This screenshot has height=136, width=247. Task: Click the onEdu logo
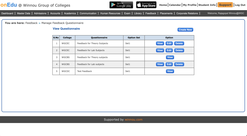tap(8, 5)
